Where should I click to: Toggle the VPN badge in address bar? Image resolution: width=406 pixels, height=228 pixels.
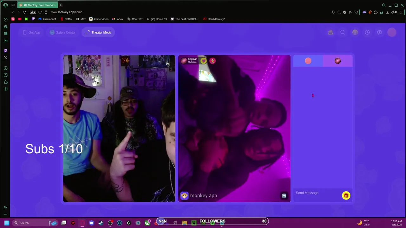pos(33,12)
